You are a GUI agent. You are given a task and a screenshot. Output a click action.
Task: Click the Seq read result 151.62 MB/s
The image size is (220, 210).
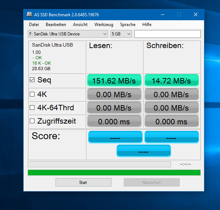[x=114, y=81]
